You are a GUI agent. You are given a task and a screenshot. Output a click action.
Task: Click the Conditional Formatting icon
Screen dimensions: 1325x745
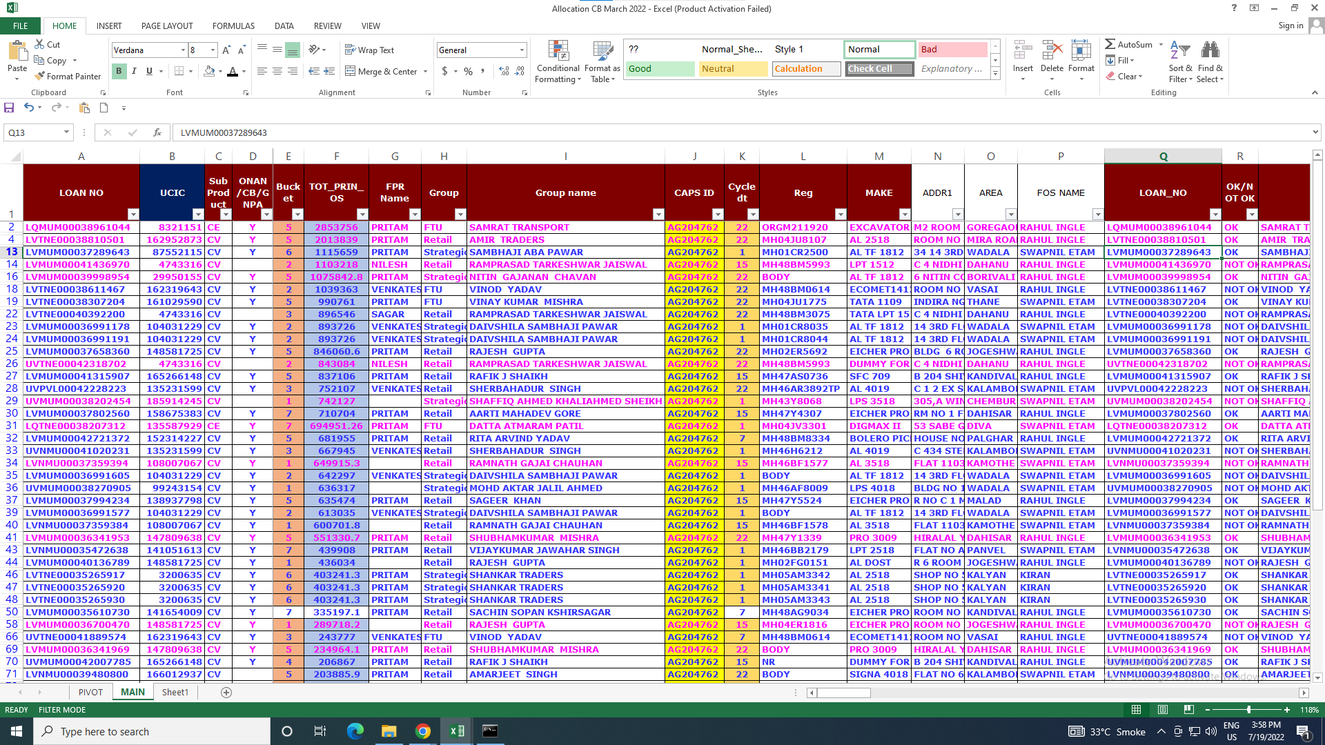click(558, 51)
